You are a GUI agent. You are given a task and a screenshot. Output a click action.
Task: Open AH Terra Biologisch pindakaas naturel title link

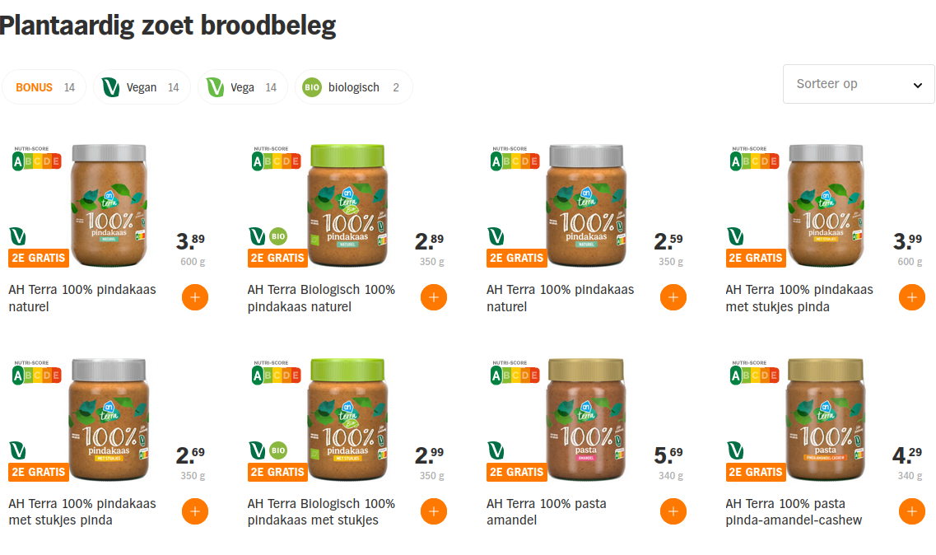(321, 298)
